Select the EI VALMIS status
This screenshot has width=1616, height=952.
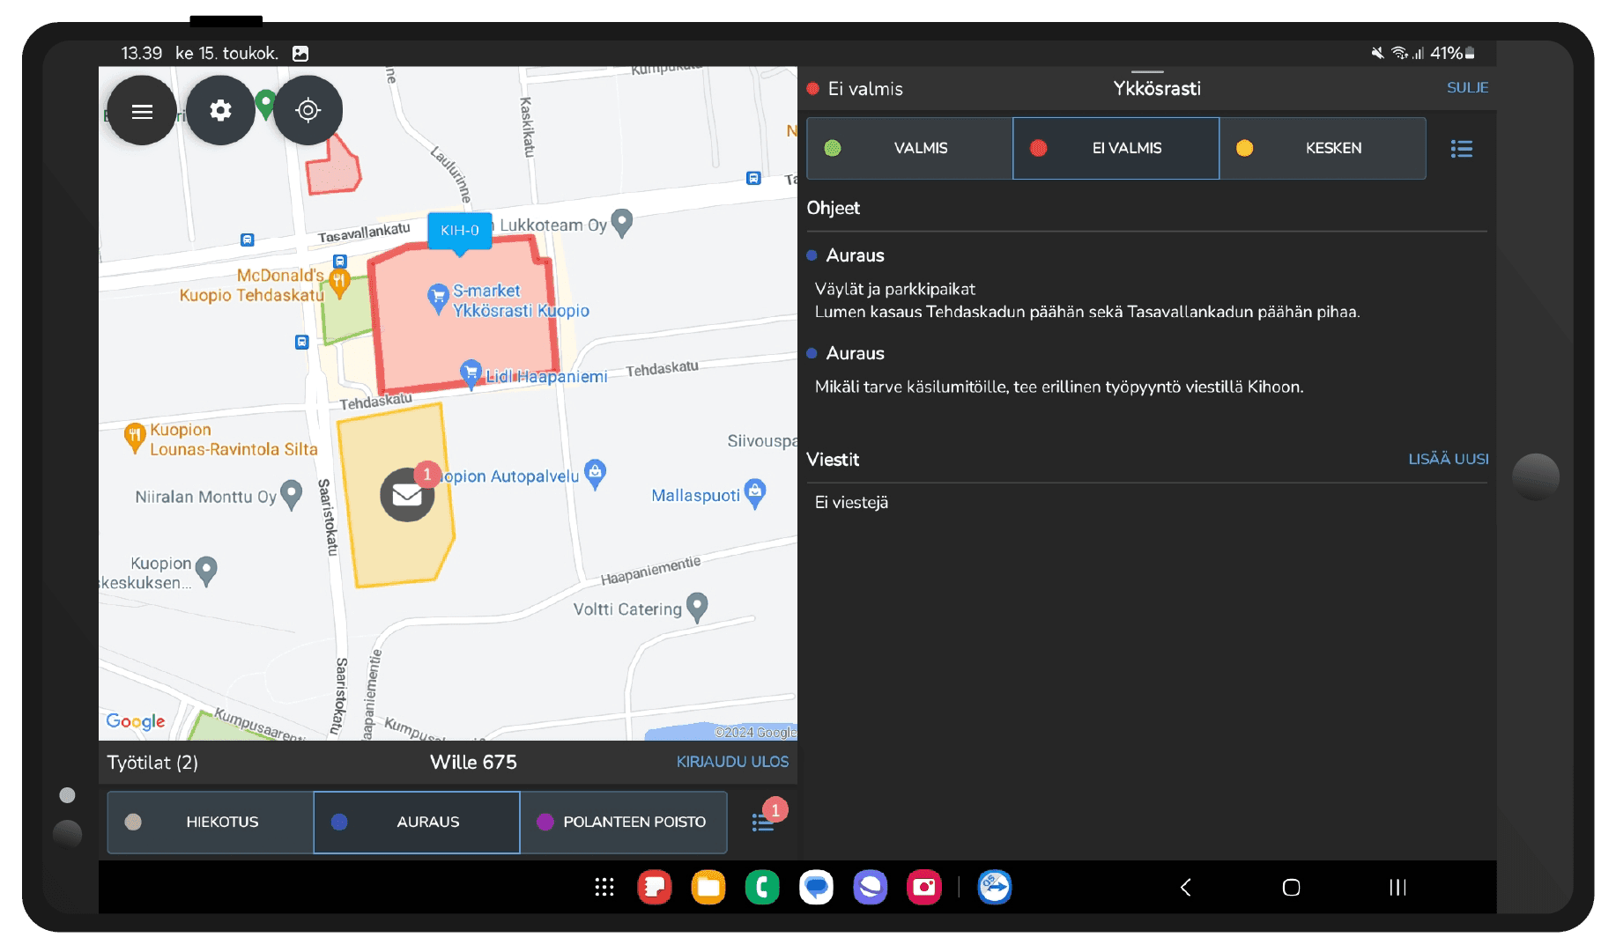click(1115, 148)
